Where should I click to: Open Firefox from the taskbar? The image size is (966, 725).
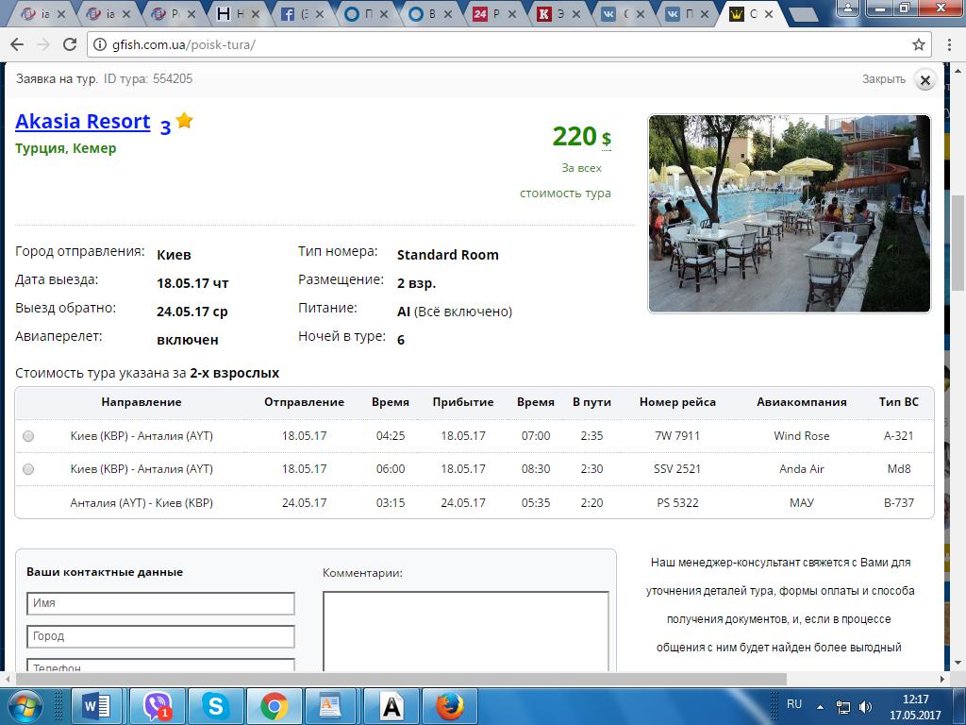tap(450, 705)
